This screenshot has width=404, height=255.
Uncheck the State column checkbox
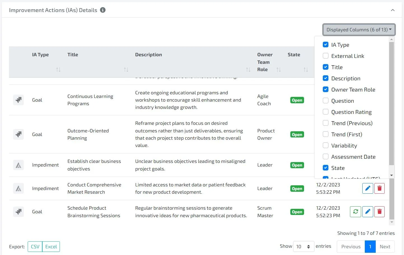click(x=326, y=168)
